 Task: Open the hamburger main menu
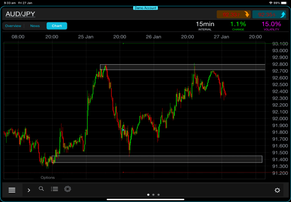12,190
